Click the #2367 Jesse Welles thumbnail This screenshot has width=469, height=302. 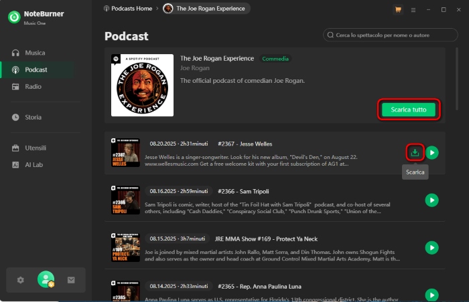(126, 152)
